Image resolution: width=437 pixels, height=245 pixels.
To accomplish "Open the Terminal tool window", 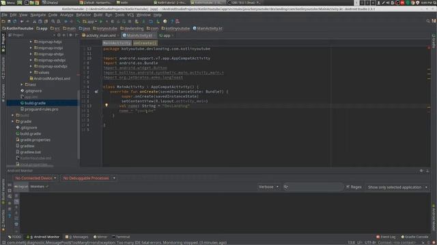I will pyautogui.click(x=121, y=237).
